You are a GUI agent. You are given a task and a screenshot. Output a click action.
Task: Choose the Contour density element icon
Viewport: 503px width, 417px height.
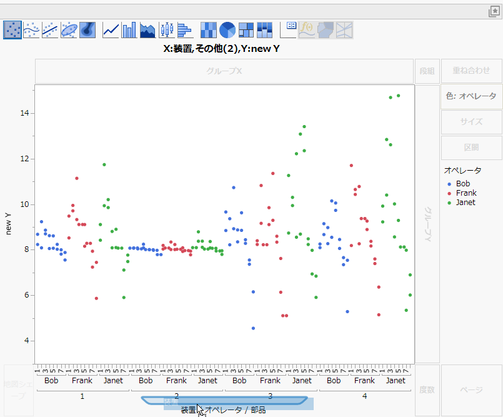[x=87, y=30]
